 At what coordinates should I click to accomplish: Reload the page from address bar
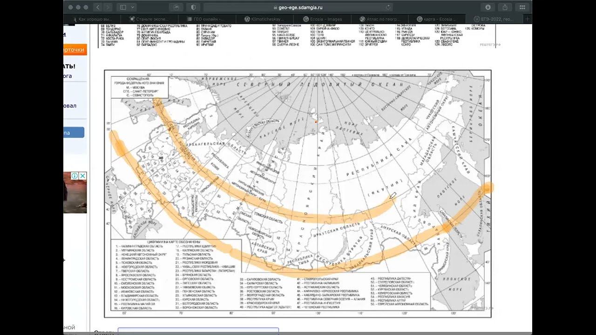pos(387,7)
